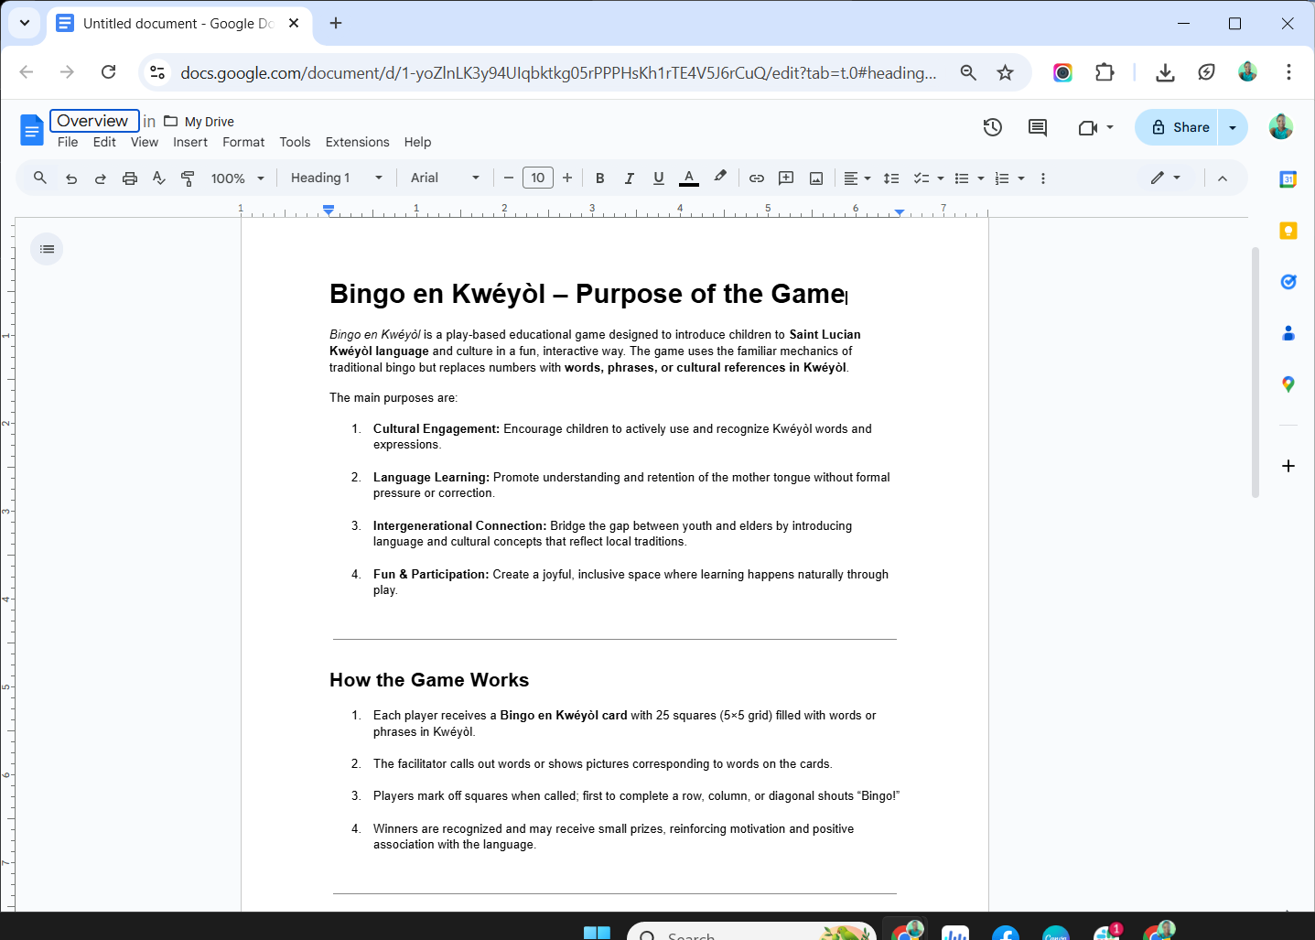Open Google Maps side panel
The width and height of the screenshot is (1315, 940).
(x=1288, y=384)
